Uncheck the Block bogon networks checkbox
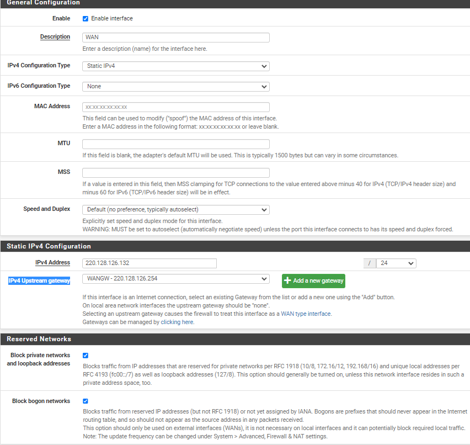The image size is (470, 445). point(86,401)
